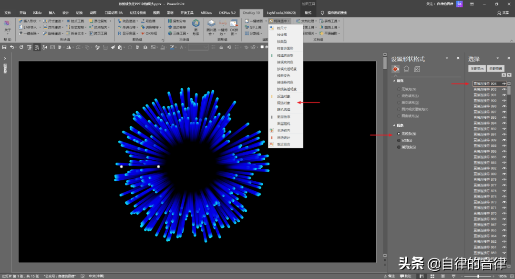Collapse the 填充 fill section

394,81
